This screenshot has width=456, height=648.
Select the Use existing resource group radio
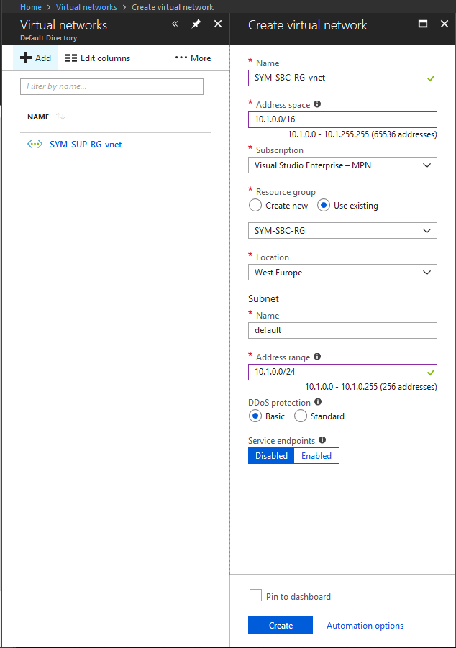[323, 205]
